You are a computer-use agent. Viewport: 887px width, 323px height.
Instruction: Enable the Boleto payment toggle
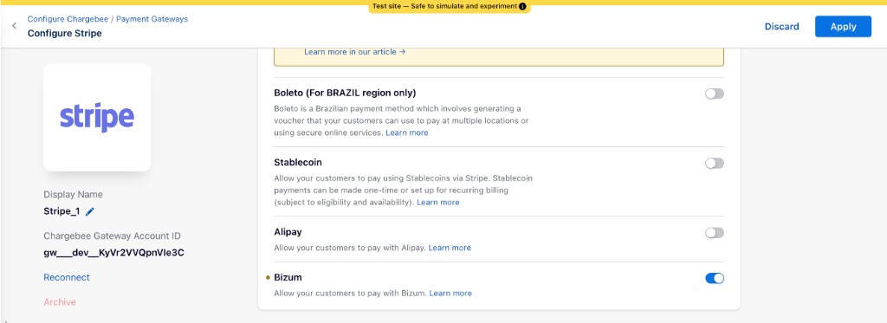click(x=714, y=94)
